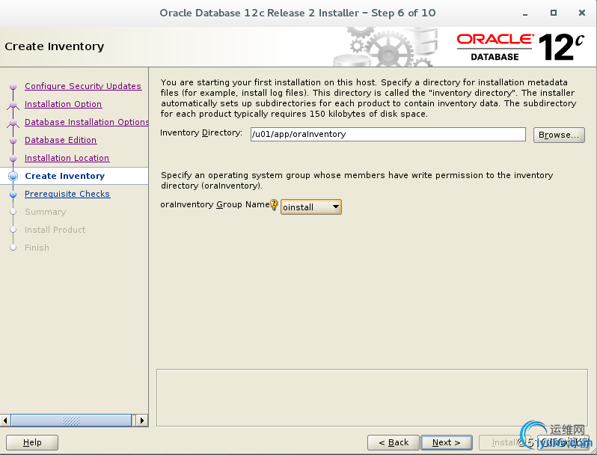597x455 pixels.
Task: Click the sidebar horizontal scrollbar thumb
Action: click(71, 421)
